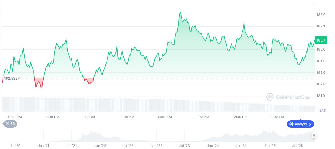
Task: Click the 182.5337 open price label
Action: click(12, 78)
